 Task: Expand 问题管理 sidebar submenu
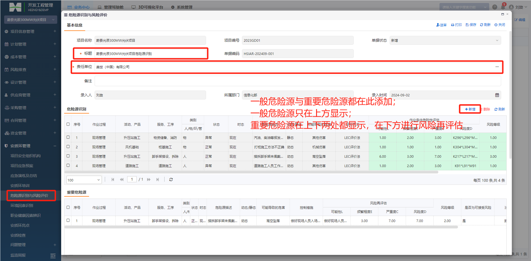click(x=30, y=245)
